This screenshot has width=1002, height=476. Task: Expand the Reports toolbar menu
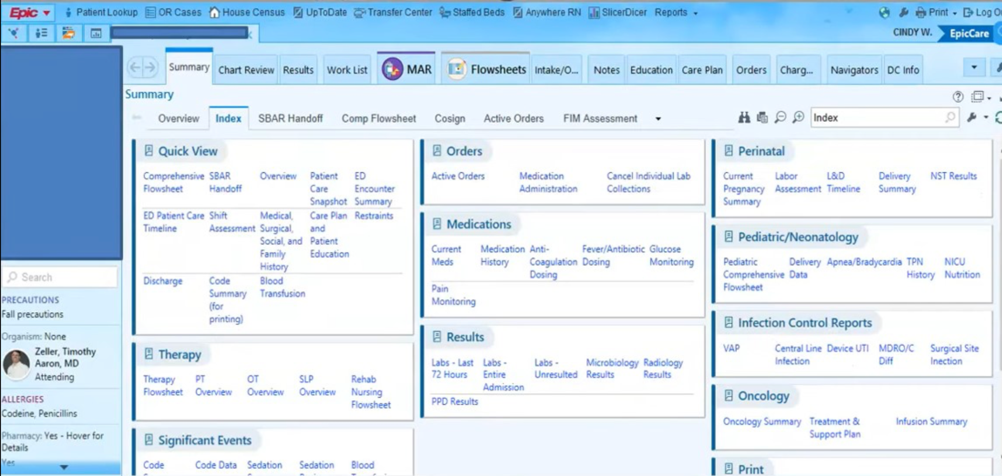[676, 12]
